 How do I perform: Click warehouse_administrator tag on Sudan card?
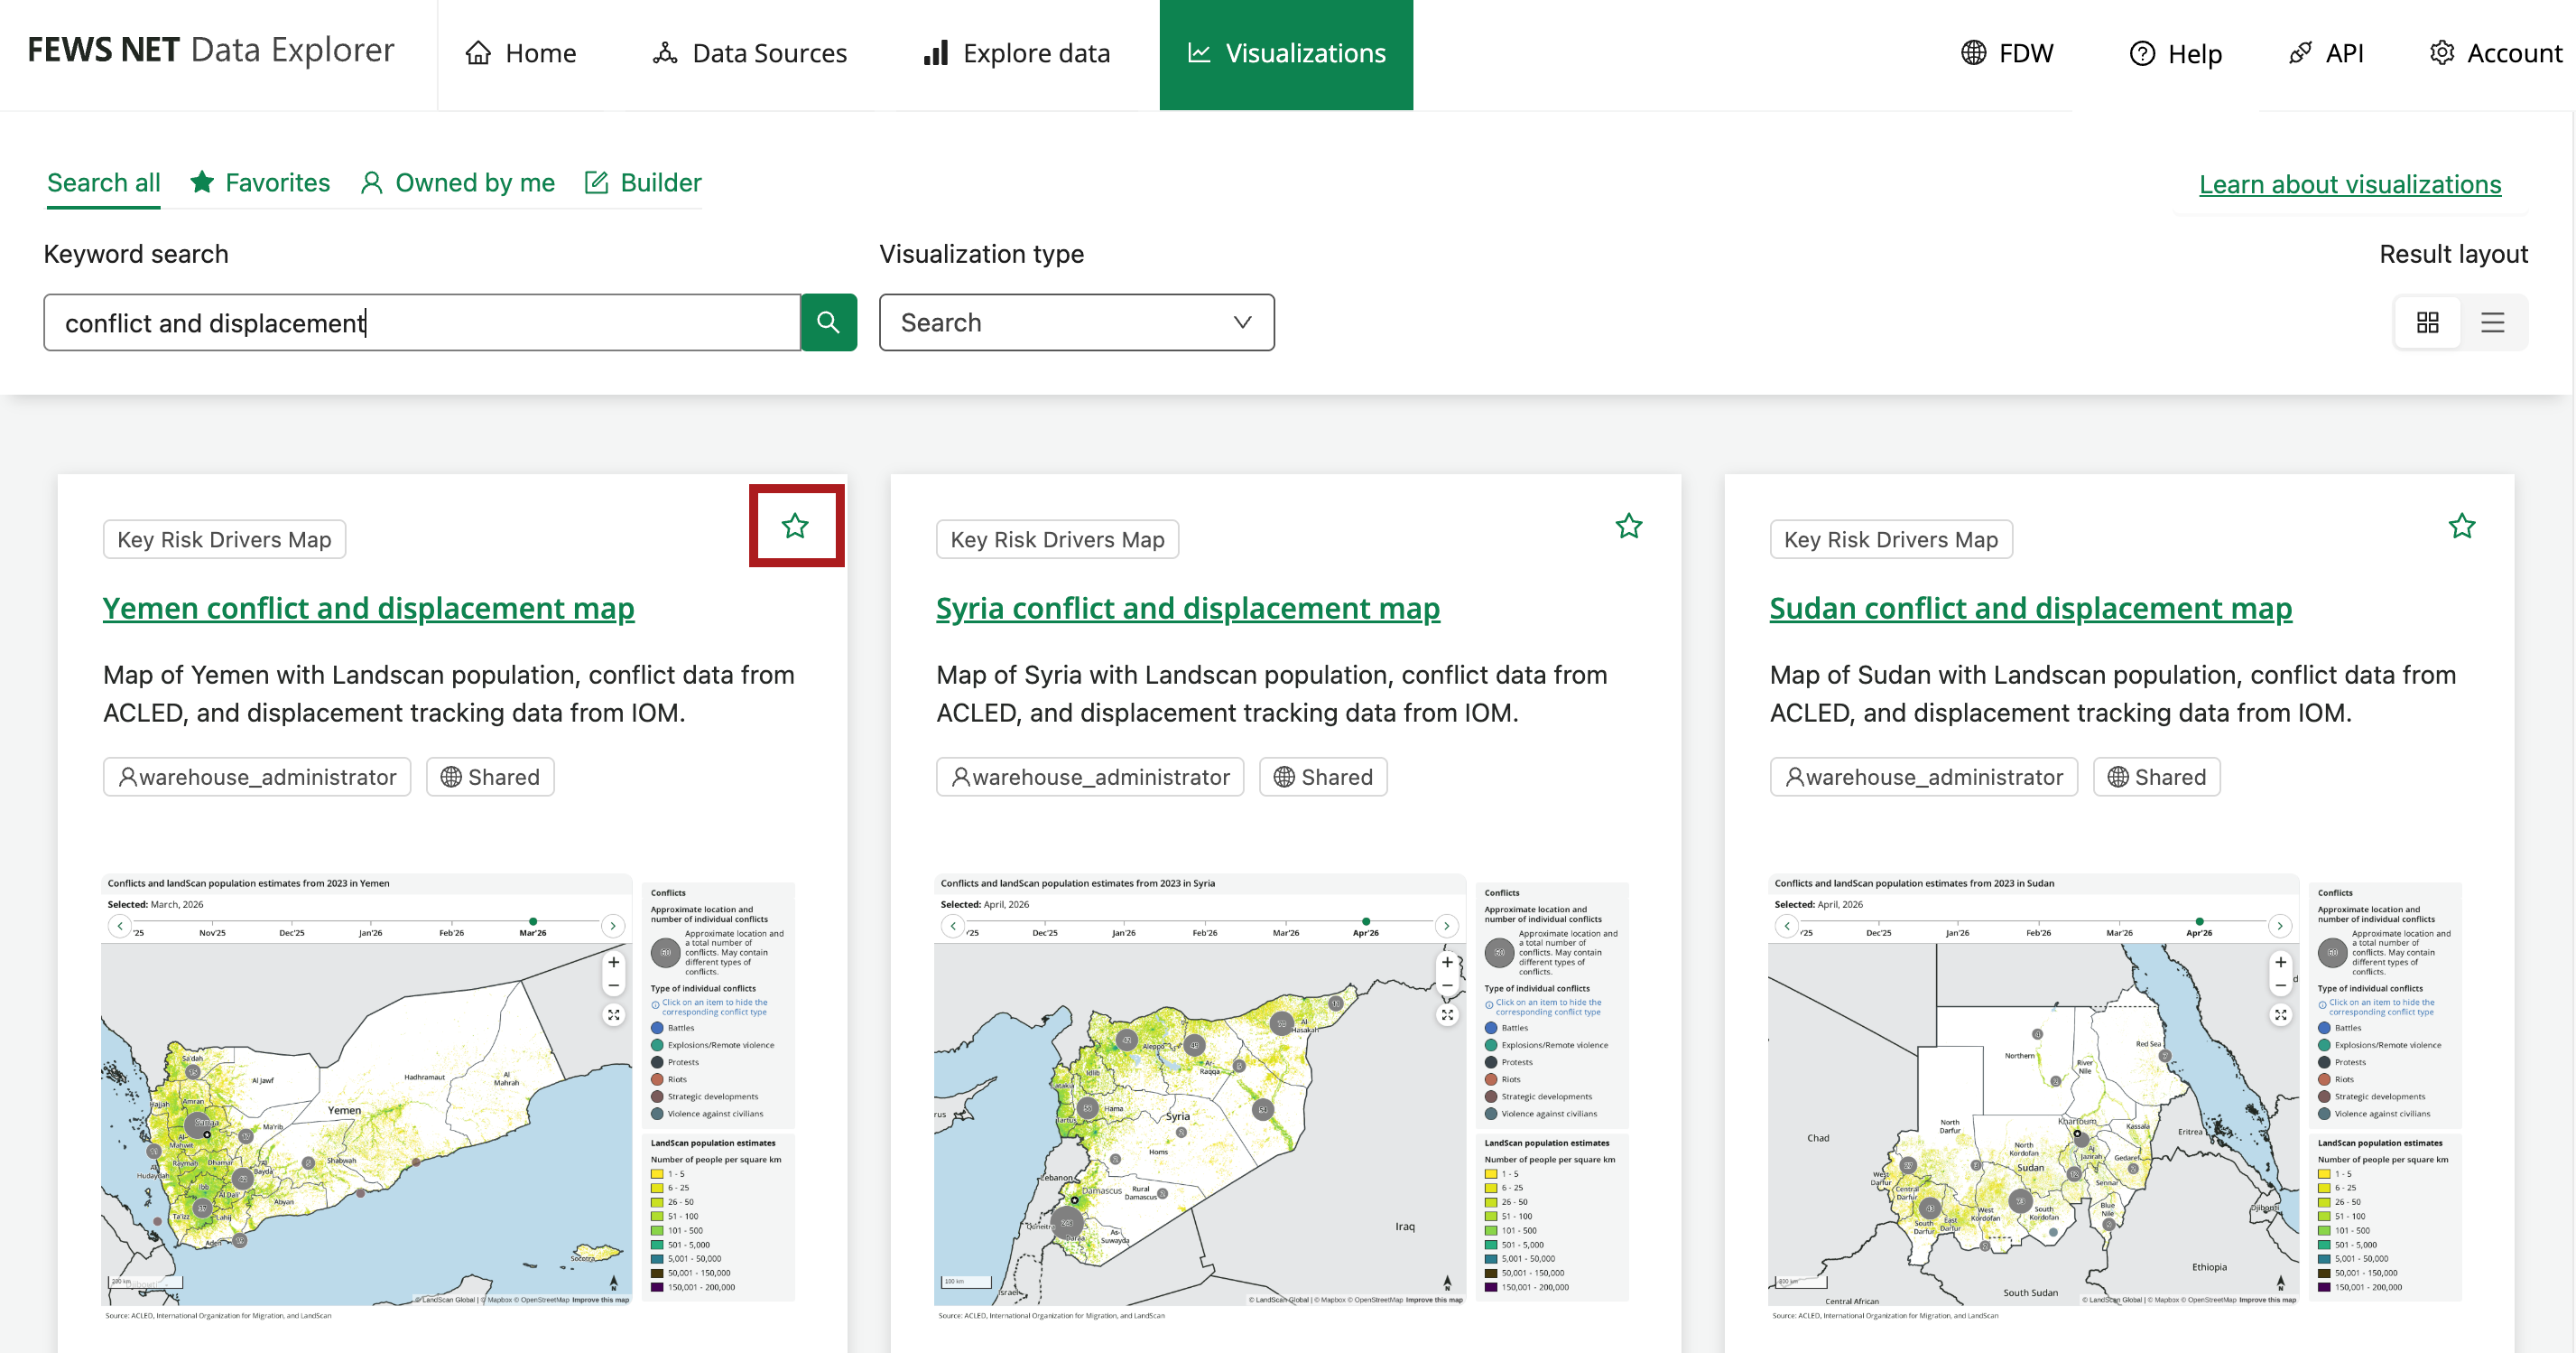coord(1924,777)
